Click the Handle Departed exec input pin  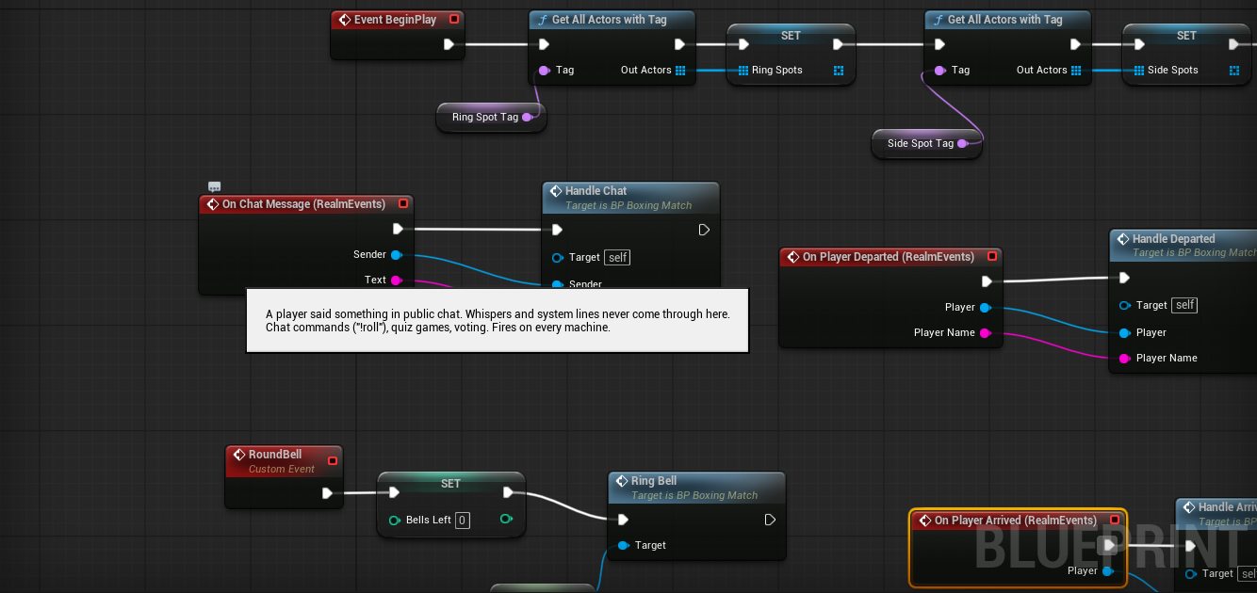(x=1124, y=278)
